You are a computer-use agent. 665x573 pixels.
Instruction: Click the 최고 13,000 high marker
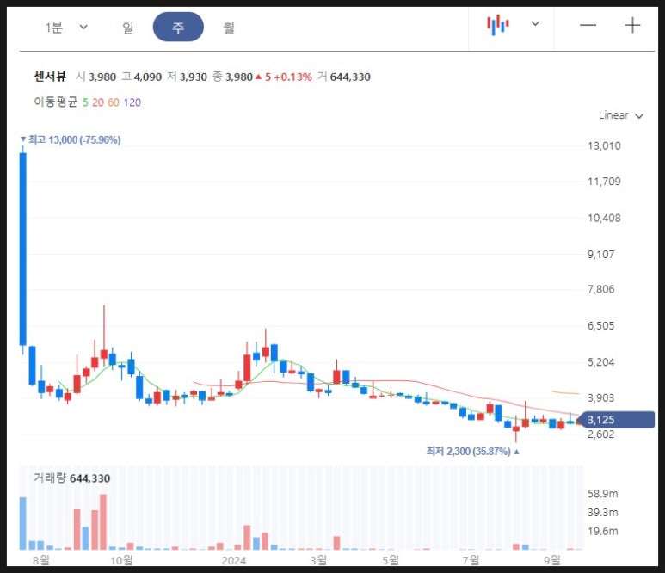pos(71,139)
